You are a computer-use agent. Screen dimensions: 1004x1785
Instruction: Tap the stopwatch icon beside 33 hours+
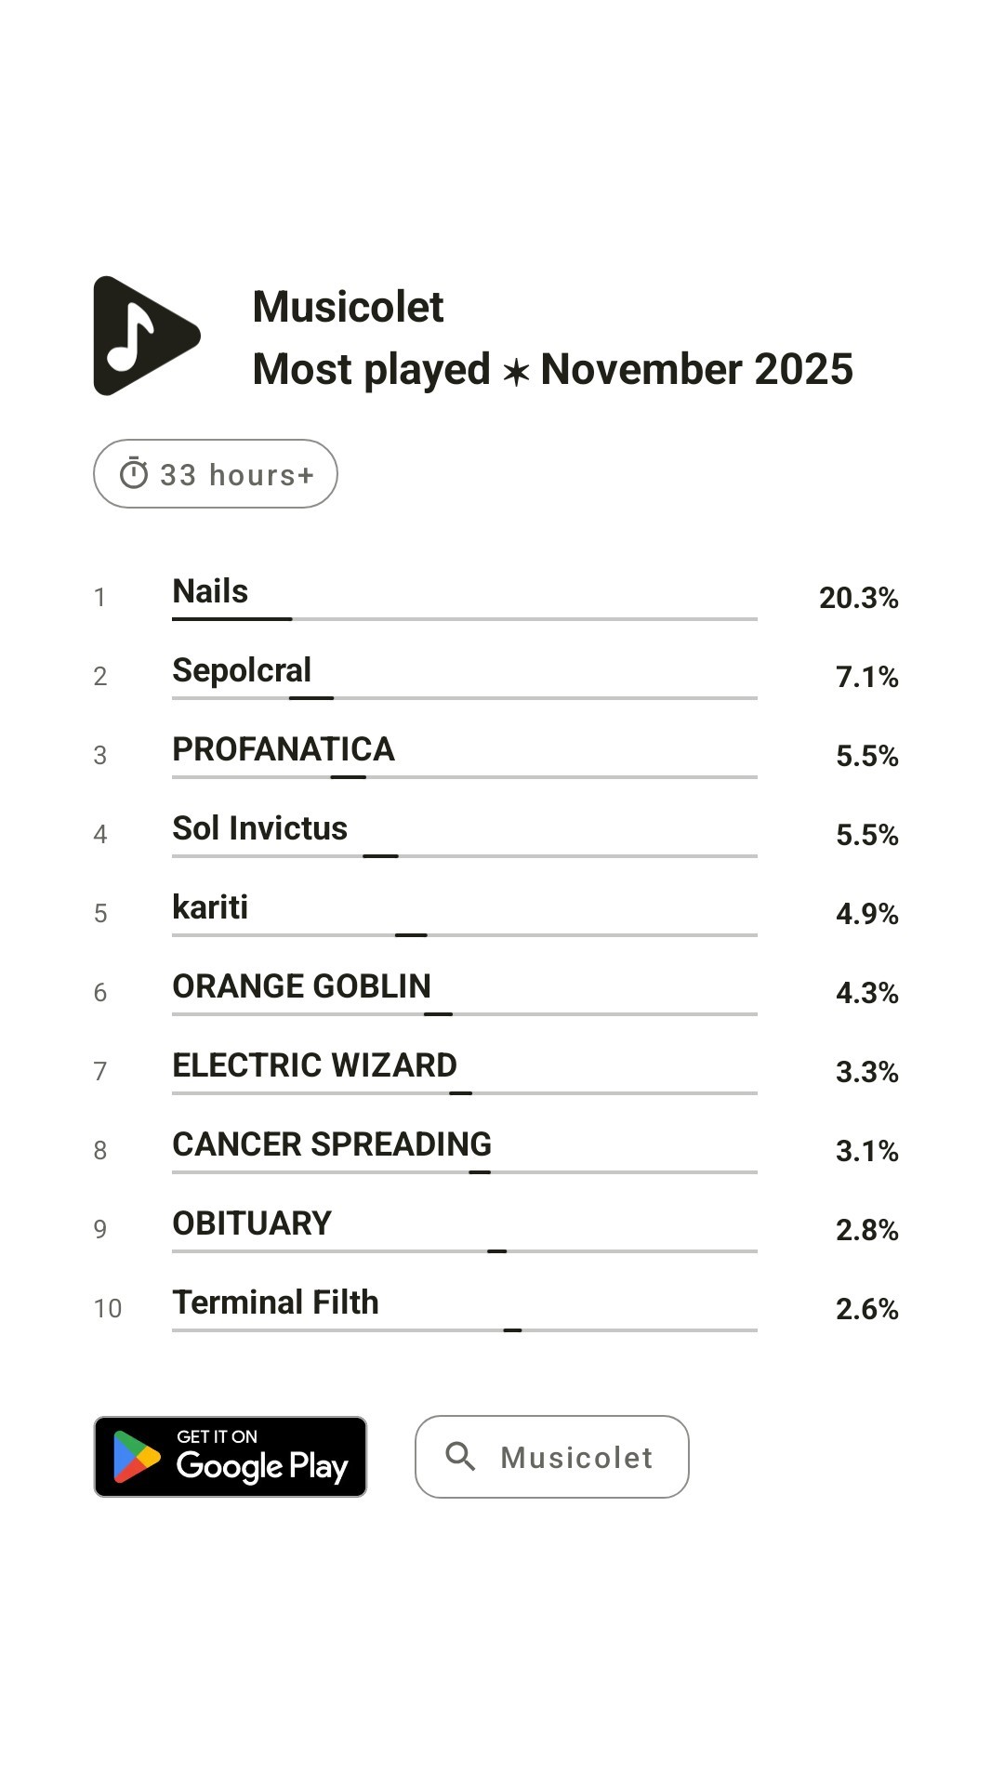(x=134, y=474)
